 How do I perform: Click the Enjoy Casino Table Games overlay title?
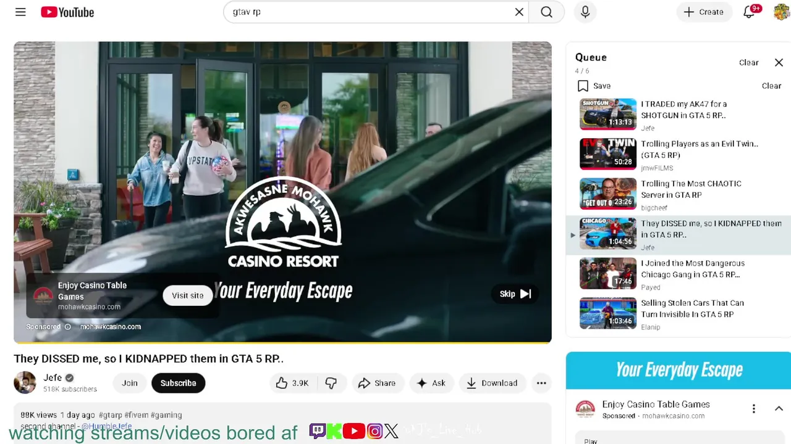(x=92, y=291)
